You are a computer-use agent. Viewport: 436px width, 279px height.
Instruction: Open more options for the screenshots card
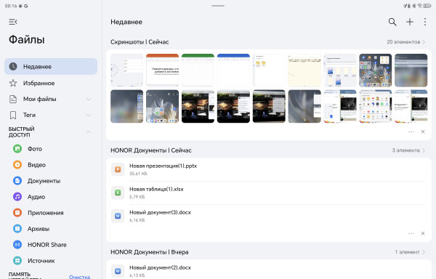coord(411,132)
